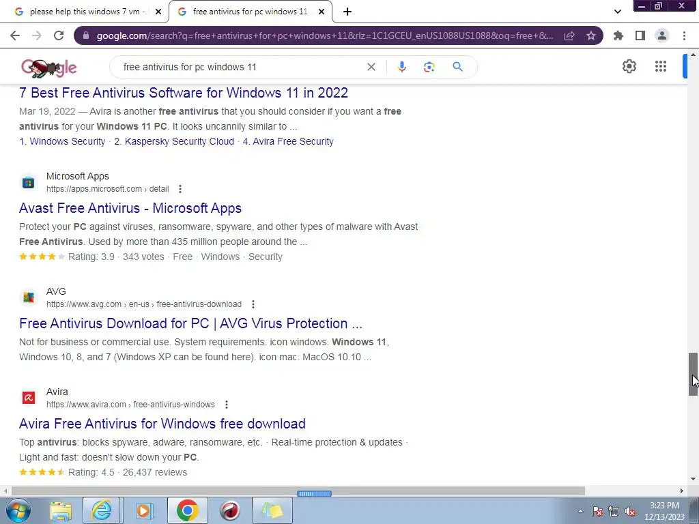Click the Avira site favicon
Image resolution: width=699 pixels, height=524 pixels.
(29, 398)
